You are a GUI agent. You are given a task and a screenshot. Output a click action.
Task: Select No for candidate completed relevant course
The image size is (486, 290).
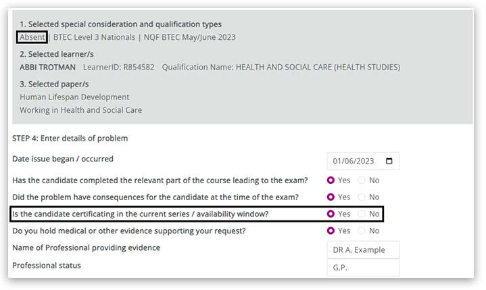pos(362,180)
